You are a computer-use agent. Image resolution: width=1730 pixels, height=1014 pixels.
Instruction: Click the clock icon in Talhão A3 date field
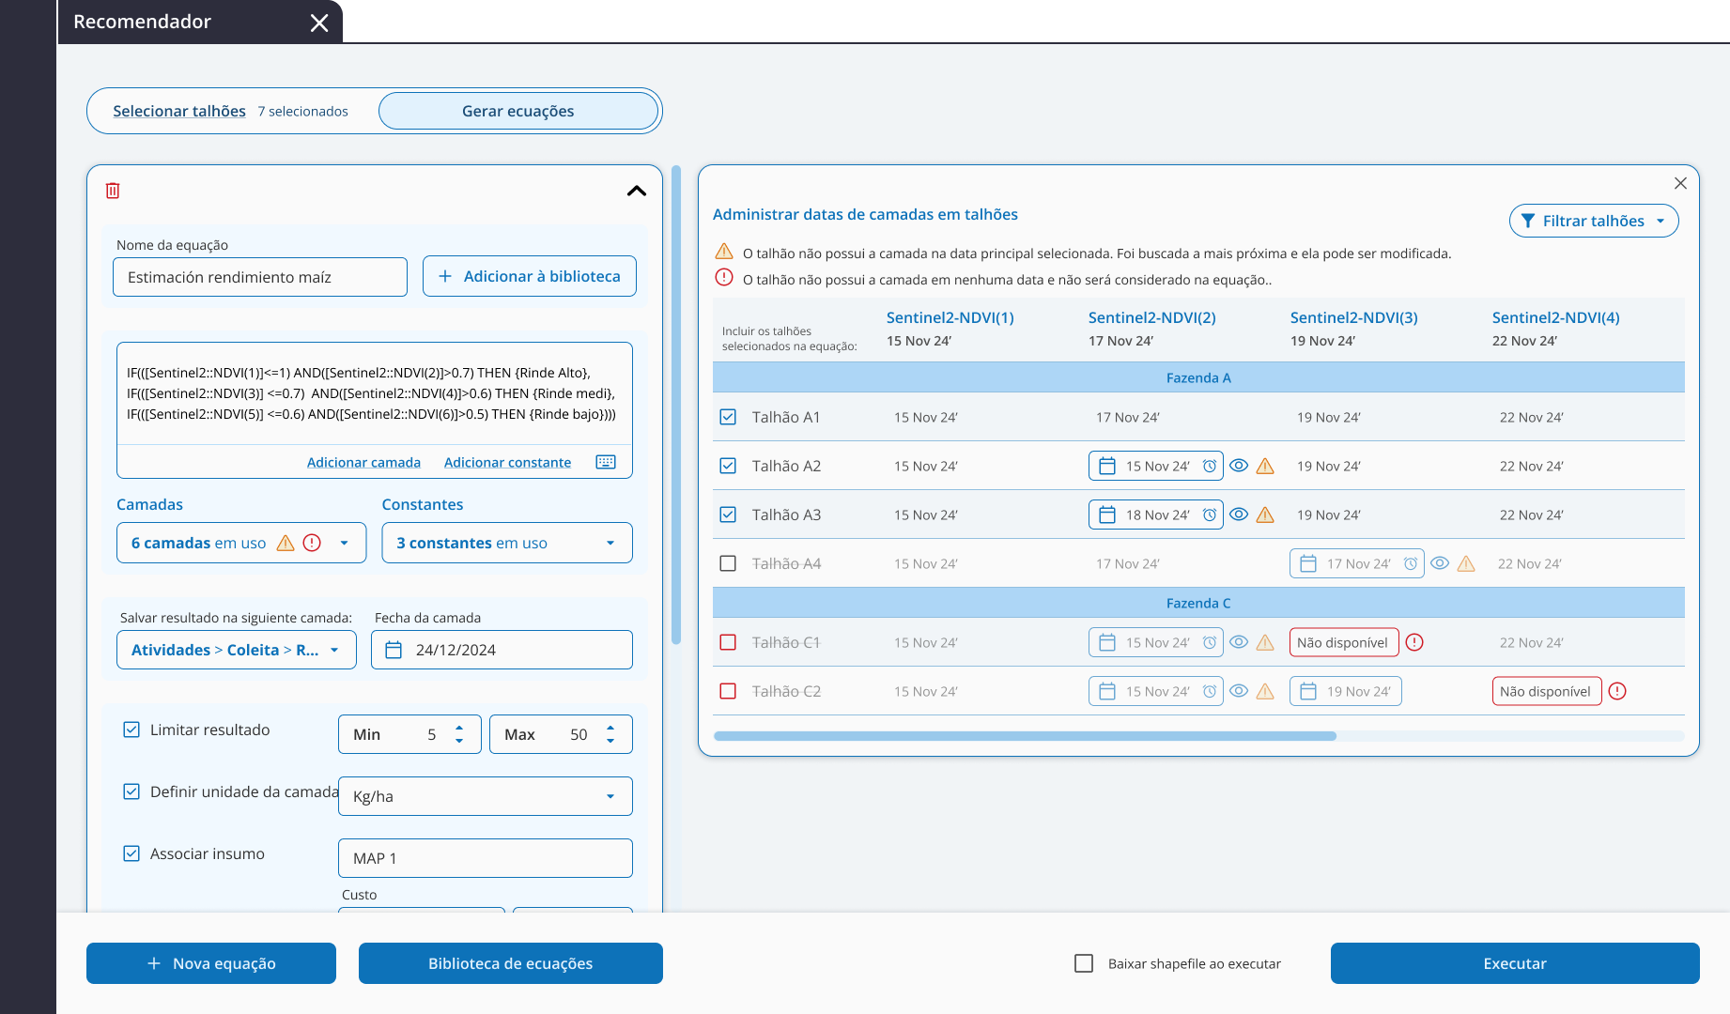1210,515
